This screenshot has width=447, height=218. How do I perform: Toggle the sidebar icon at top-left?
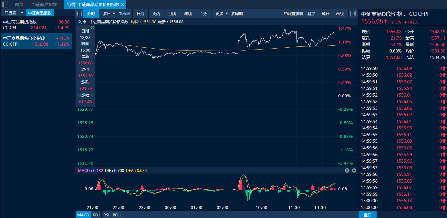(5, 5)
